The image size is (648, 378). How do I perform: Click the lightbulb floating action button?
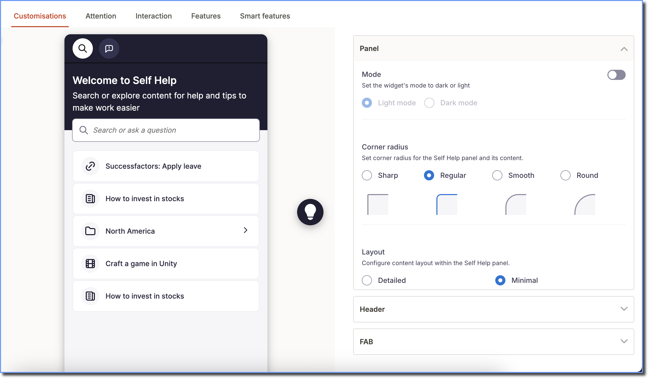click(310, 212)
